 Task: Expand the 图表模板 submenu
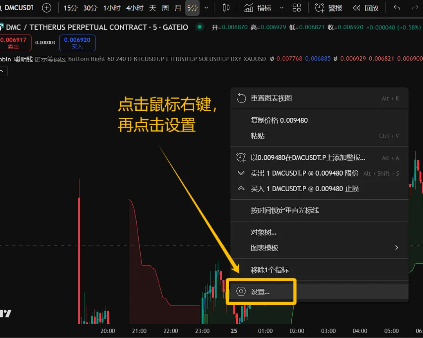[396, 248]
